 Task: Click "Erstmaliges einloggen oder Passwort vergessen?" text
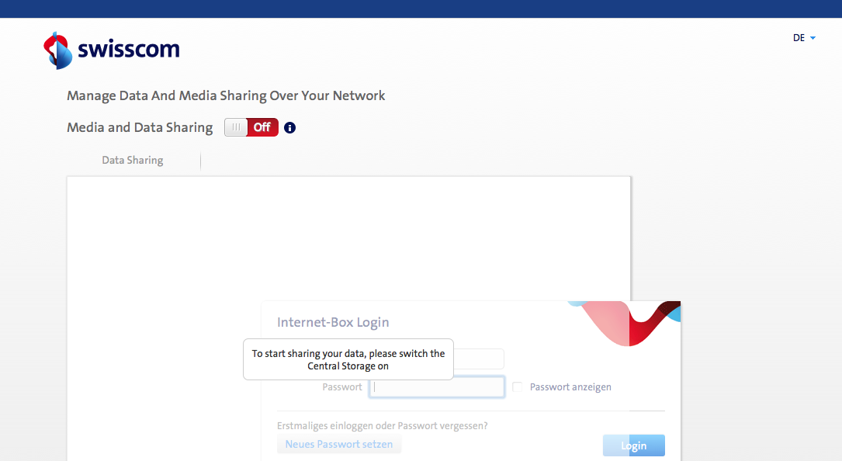pos(383,425)
